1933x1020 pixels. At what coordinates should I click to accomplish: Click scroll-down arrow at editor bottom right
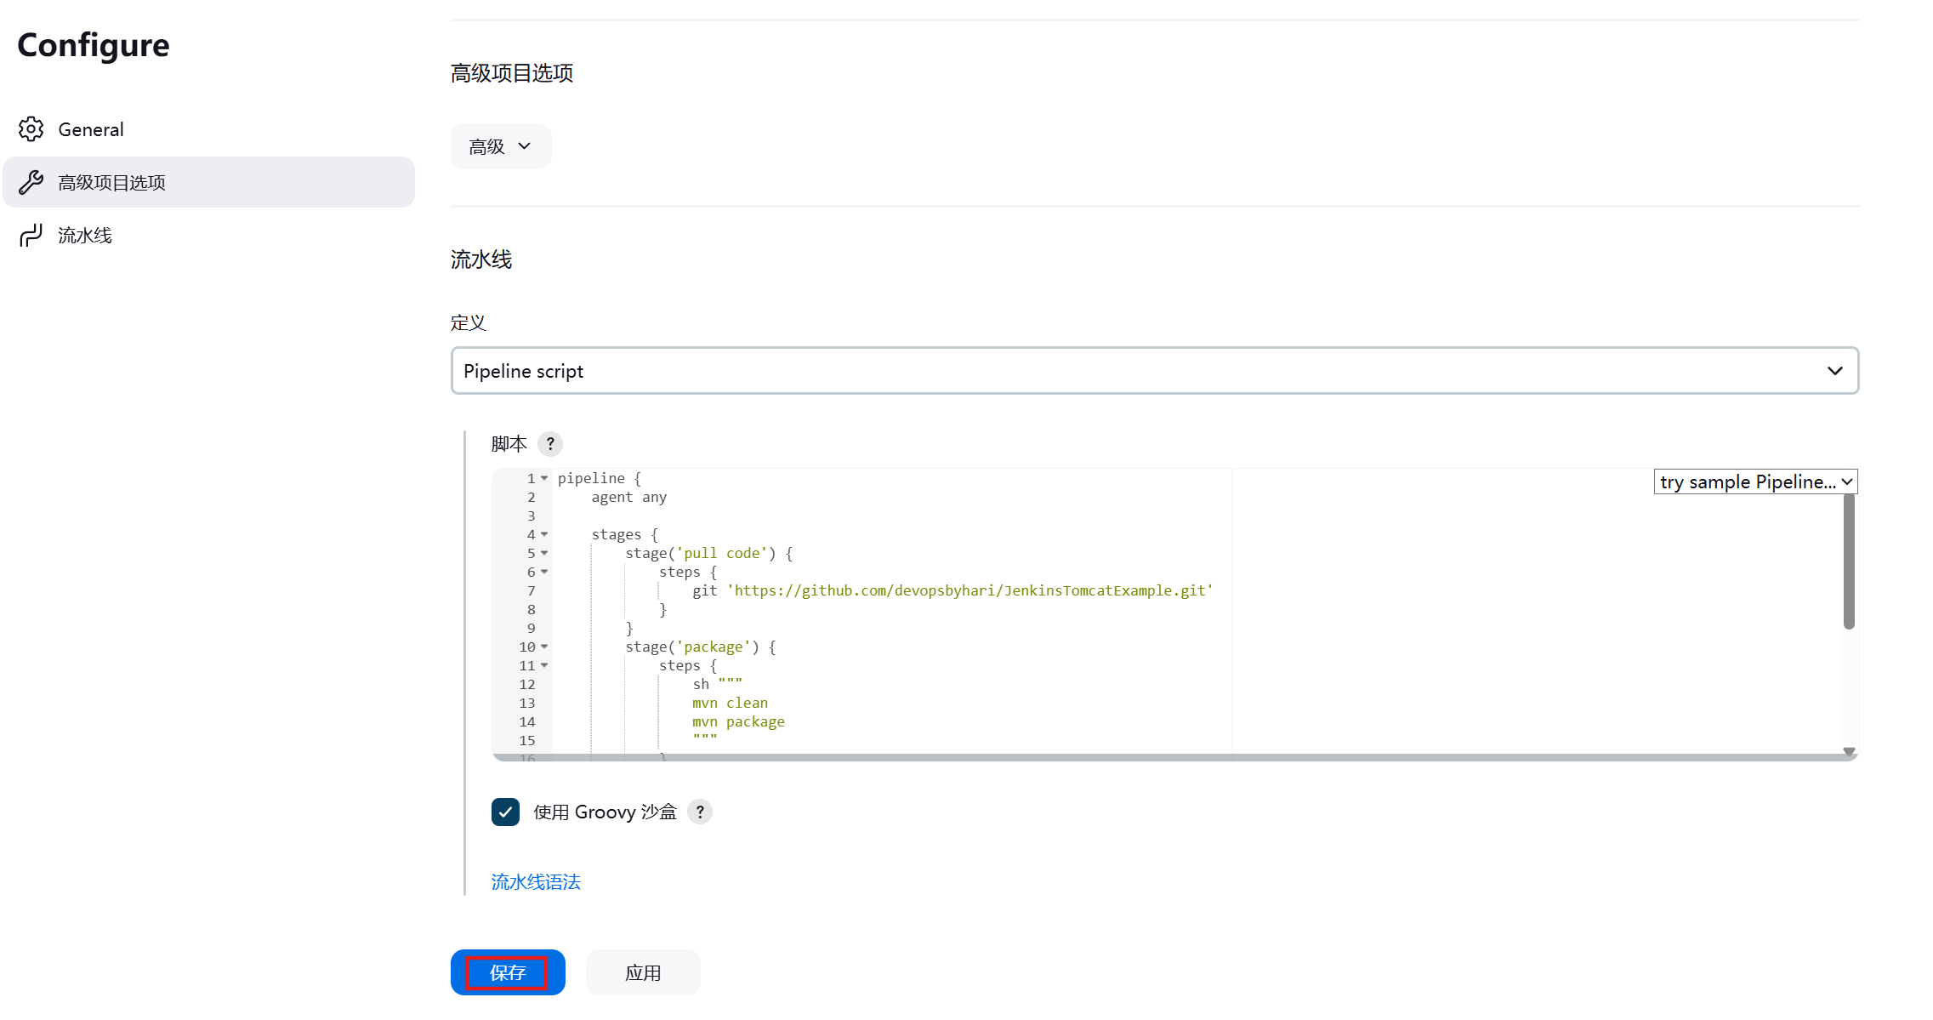(x=1848, y=751)
